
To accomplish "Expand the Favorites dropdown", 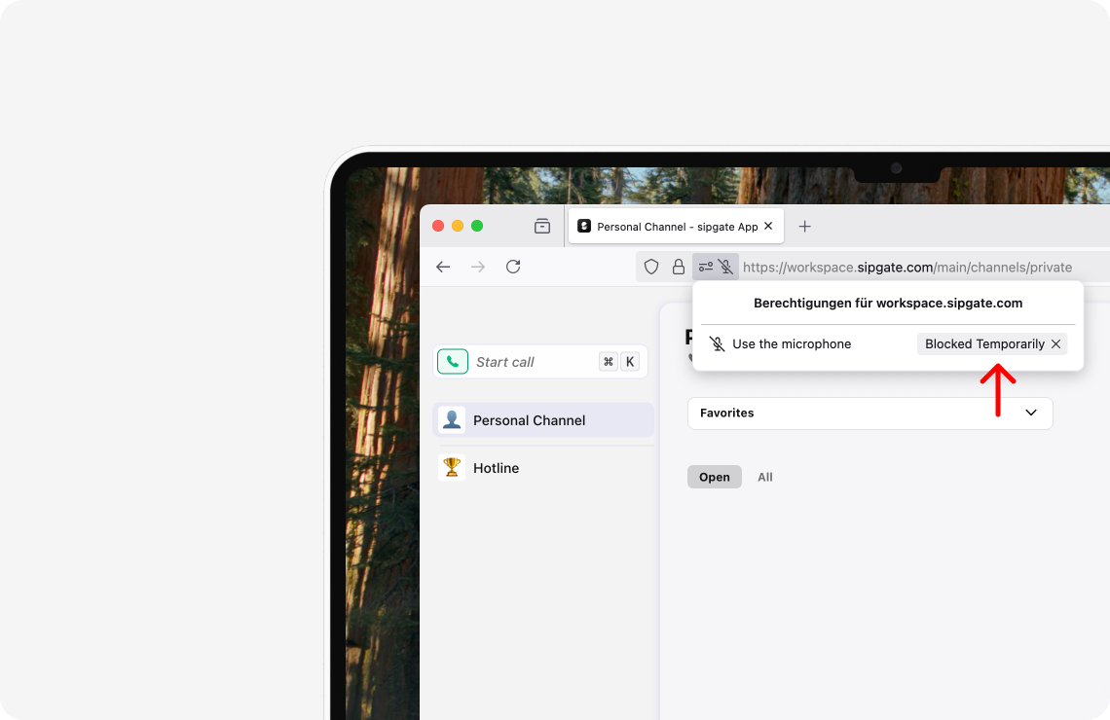I will (x=870, y=414).
